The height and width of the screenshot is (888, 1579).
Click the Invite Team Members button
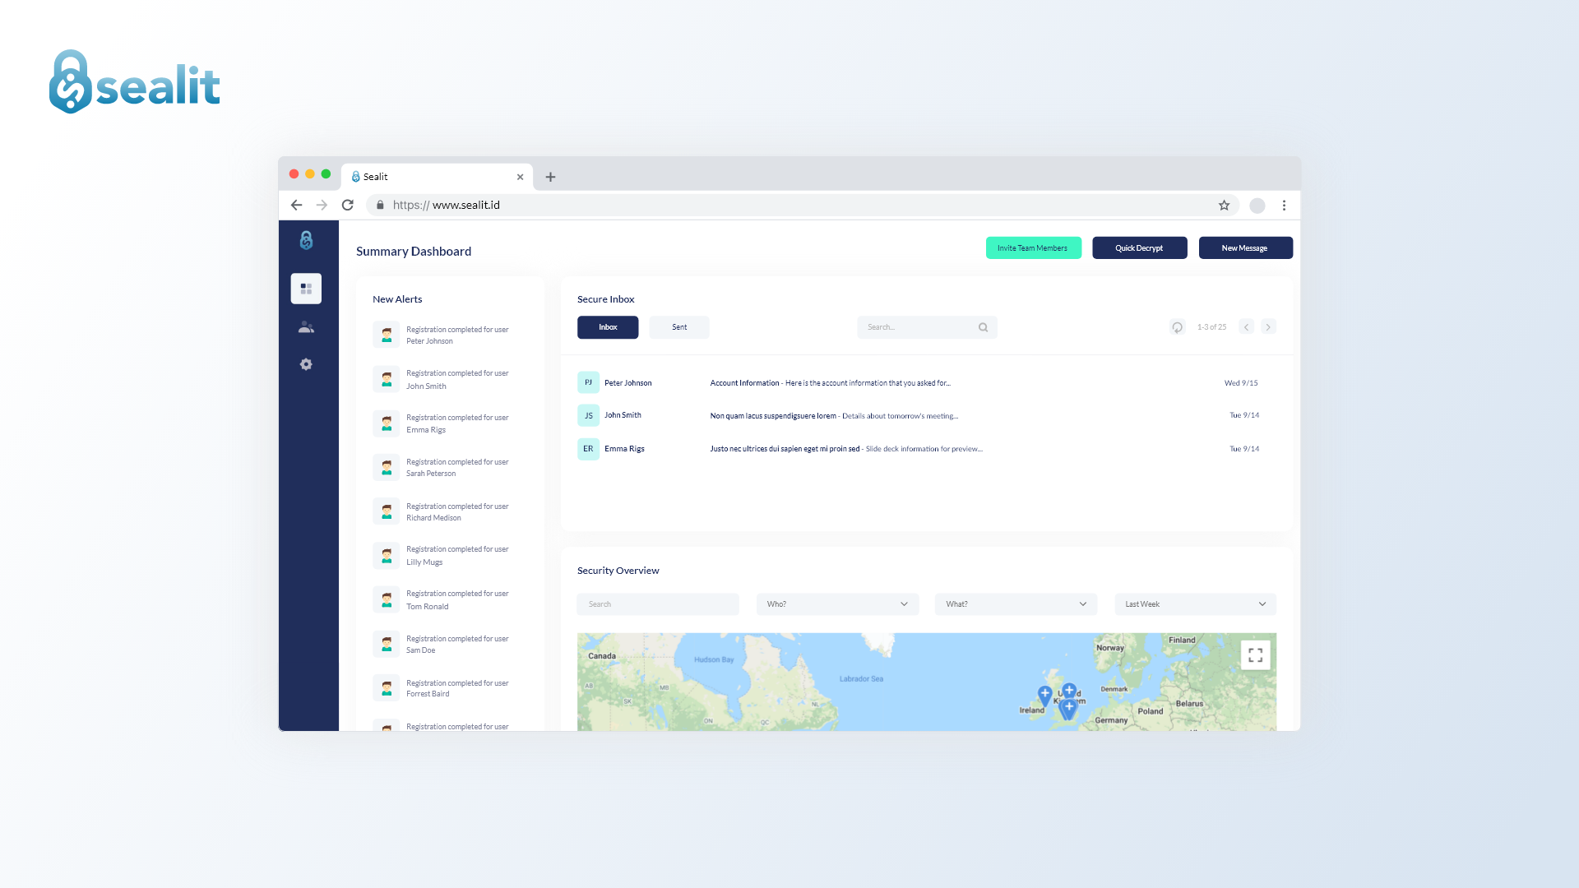pos(1033,248)
